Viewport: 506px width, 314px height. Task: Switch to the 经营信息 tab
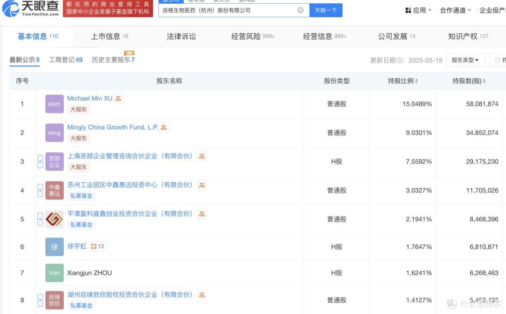coord(325,37)
